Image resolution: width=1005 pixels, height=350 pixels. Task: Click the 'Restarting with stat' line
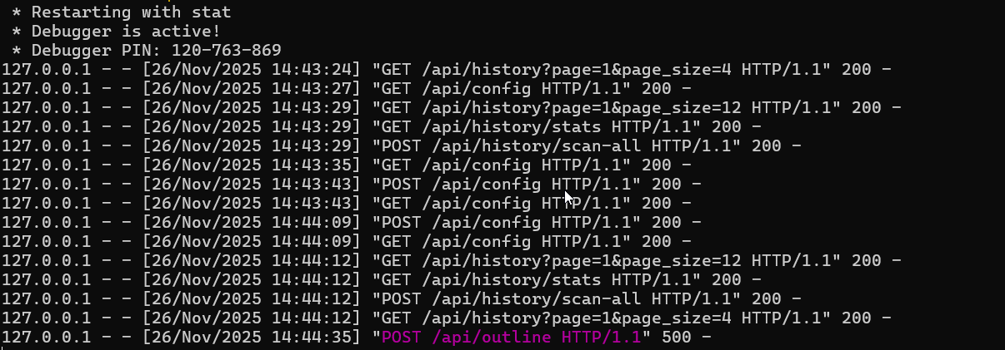click(x=122, y=12)
